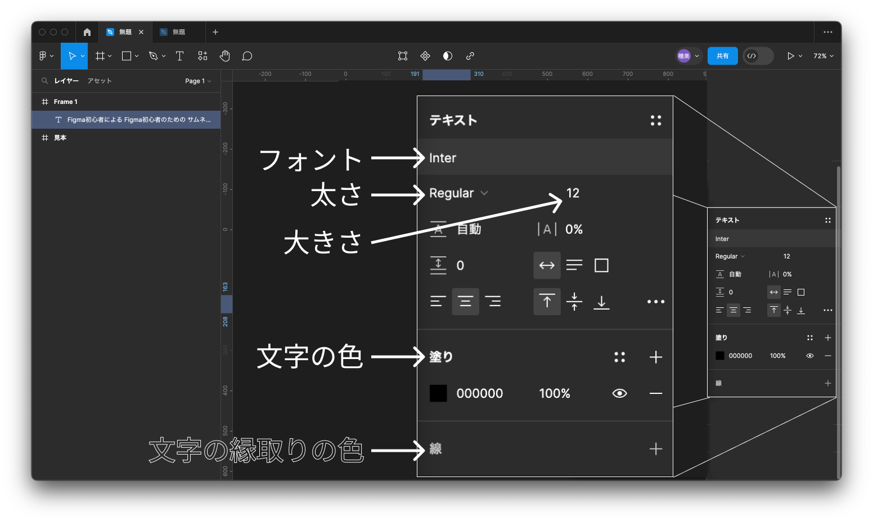Image resolution: width=873 pixels, height=522 pixels.
Task: Switch to the アセット tab
Action: click(x=100, y=81)
